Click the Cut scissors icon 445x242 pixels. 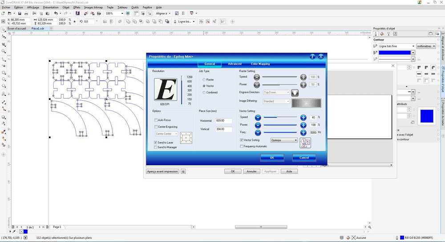click(34, 13)
